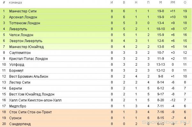Screen dimensions: 192x127
Task: Click the Саутгемптон team name
Action: 20,53
